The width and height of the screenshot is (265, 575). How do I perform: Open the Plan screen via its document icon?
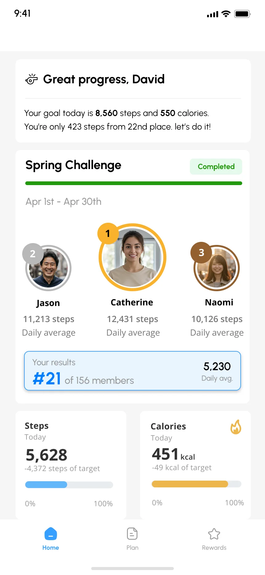132,533
